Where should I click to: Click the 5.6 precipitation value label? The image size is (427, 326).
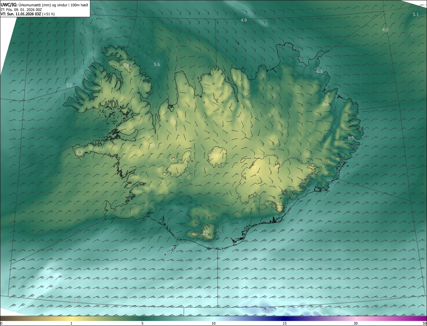[x=157, y=65]
